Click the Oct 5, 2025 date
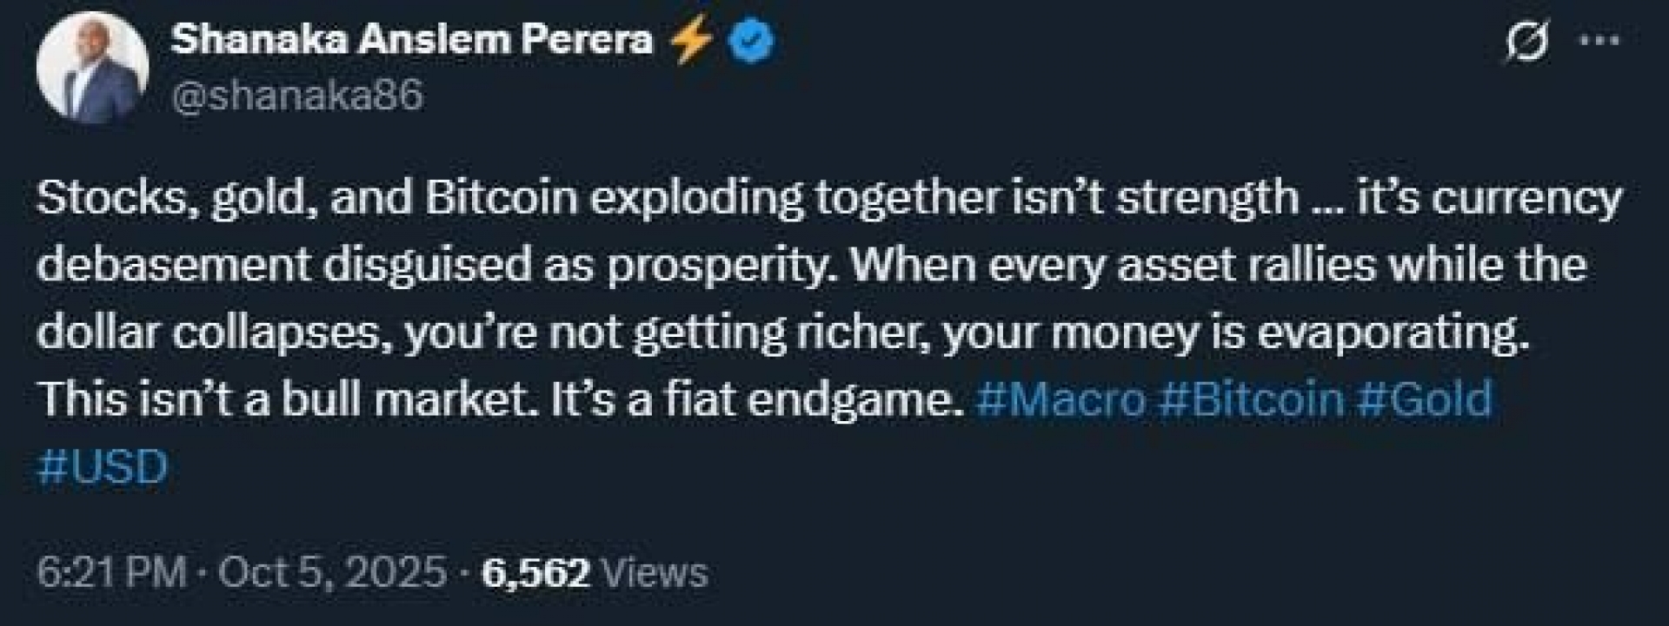 332,573
